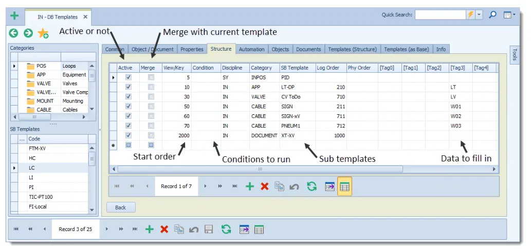Go to last record in structure navigator
531x249 pixels.
(x=235, y=186)
